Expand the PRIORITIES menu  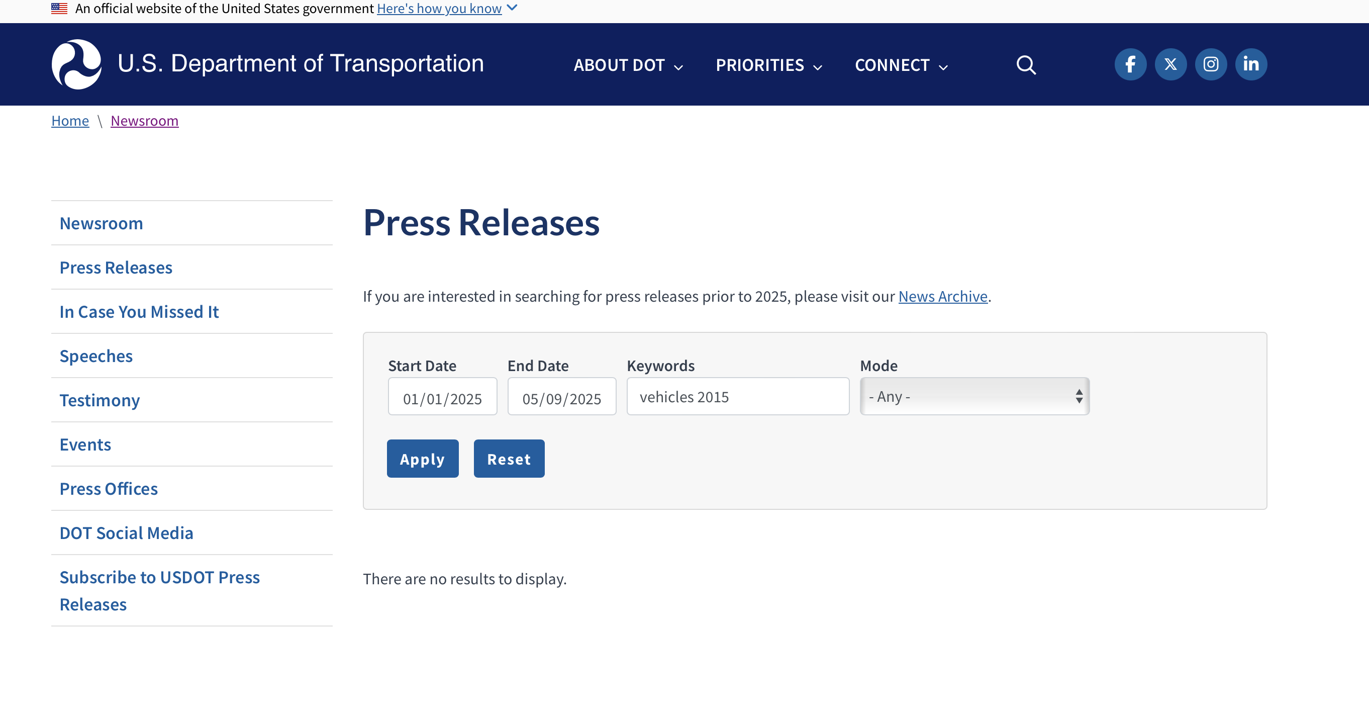(x=769, y=65)
